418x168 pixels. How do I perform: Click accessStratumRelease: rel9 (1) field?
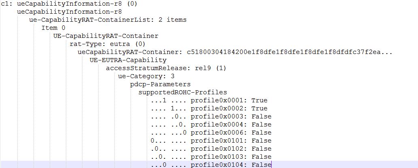click(166, 68)
